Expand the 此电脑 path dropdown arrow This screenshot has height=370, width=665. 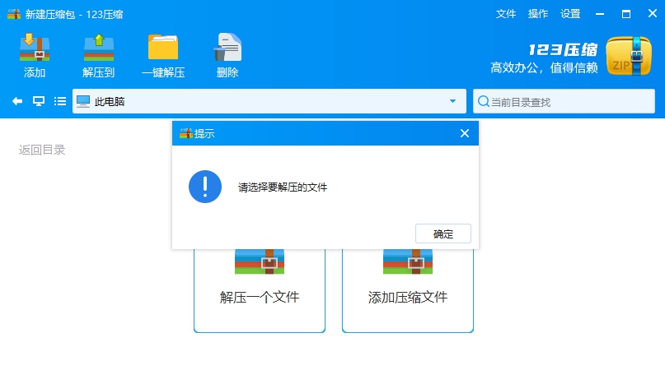coord(452,101)
